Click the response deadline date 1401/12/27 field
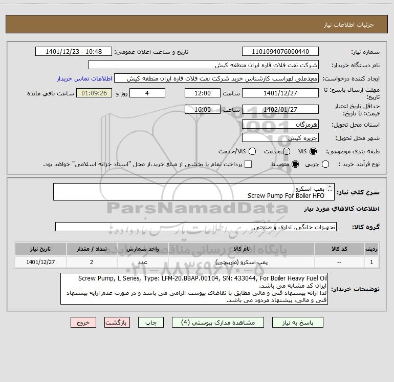This screenshot has width=394, height=382. click(280, 93)
